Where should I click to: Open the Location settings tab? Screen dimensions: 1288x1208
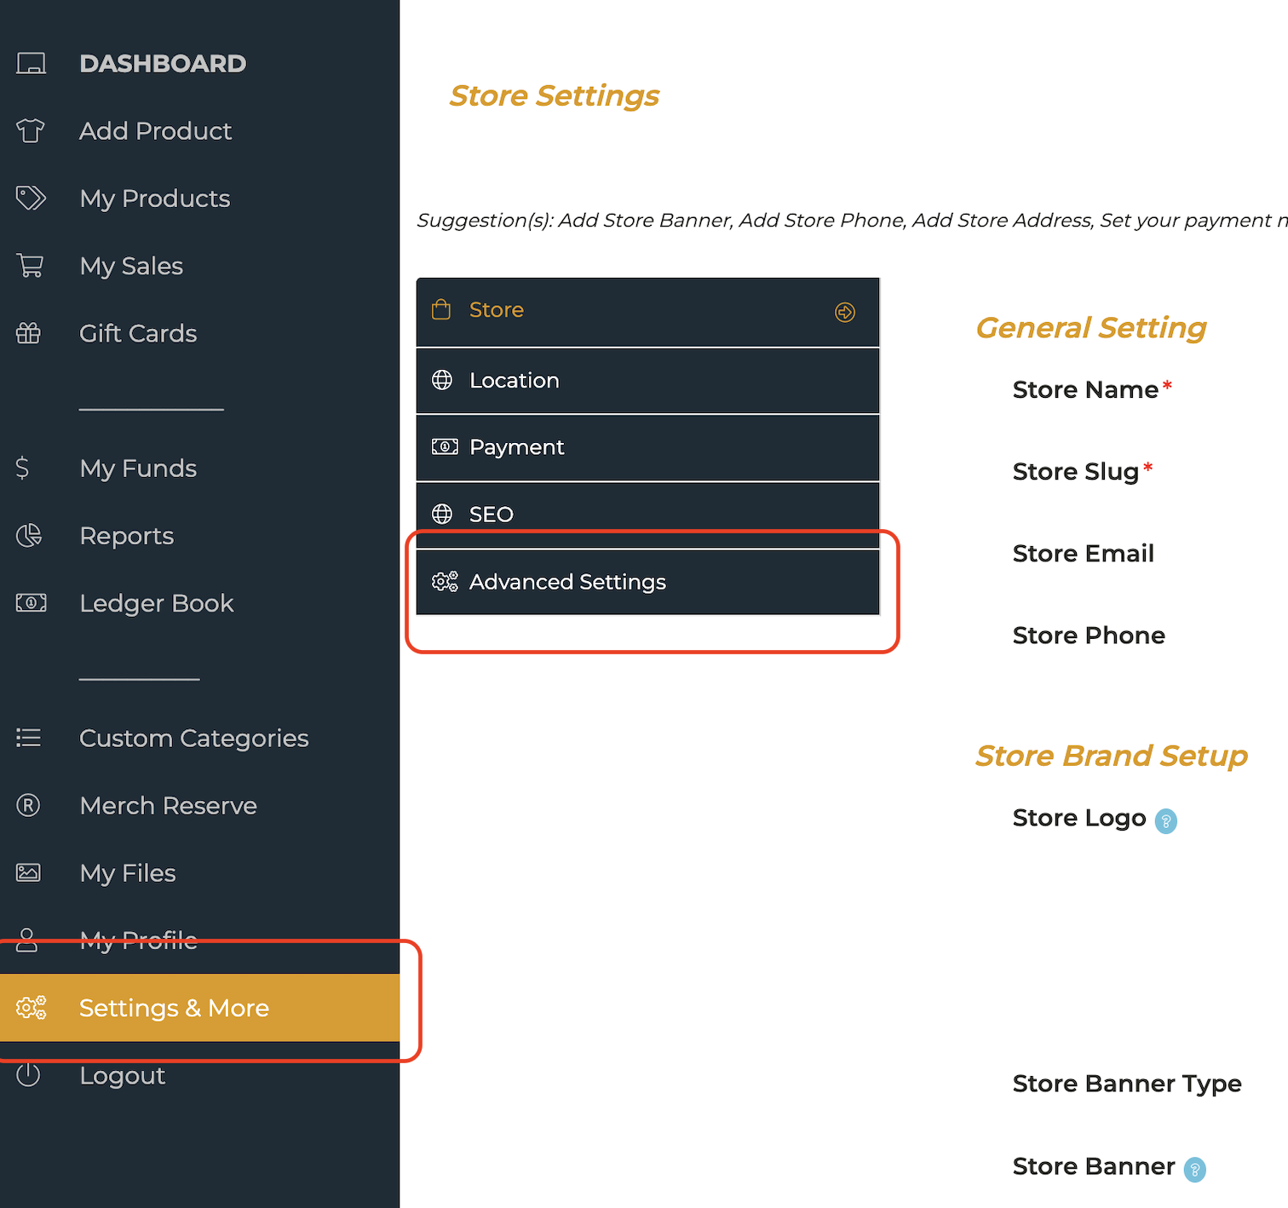[x=647, y=381]
